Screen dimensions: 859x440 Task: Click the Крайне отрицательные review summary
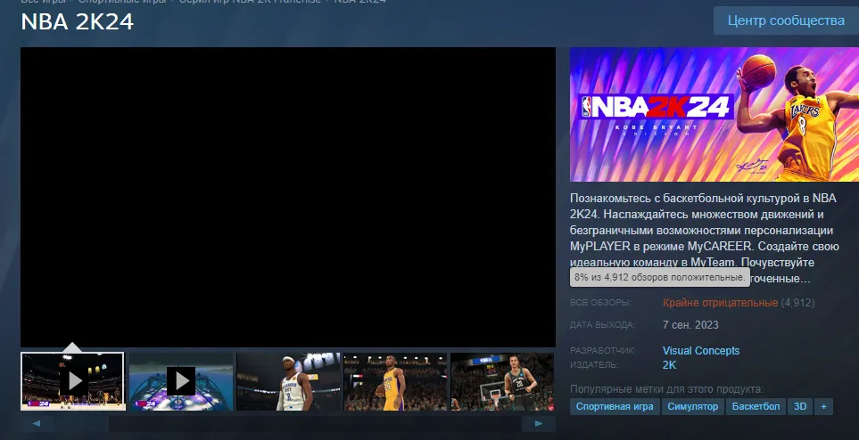coord(720,303)
